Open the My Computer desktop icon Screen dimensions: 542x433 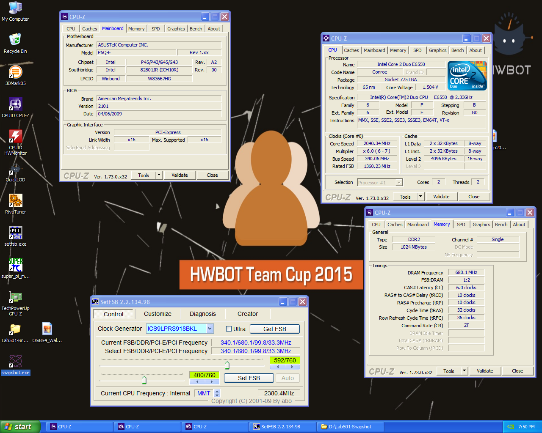(15, 11)
